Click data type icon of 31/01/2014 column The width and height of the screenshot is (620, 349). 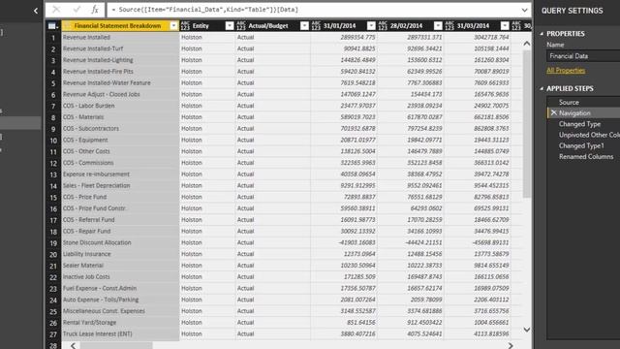[x=316, y=26]
